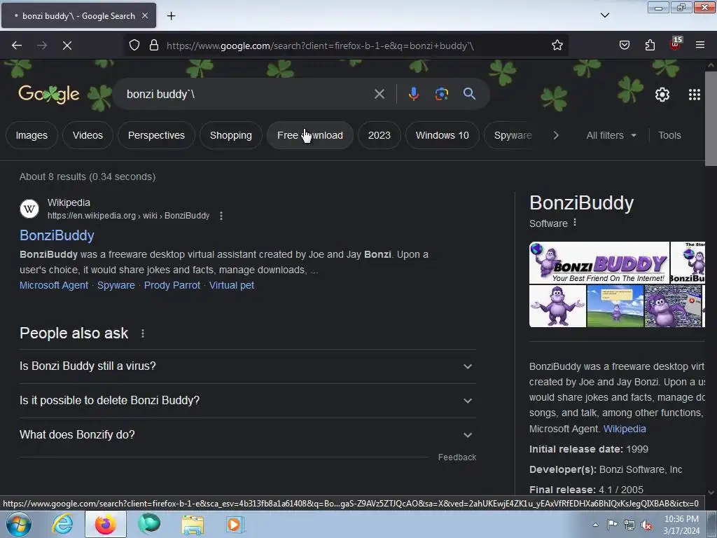This screenshot has height=538, width=717.
Task: Open the People also ask options dots
Action: (x=143, y=333)
